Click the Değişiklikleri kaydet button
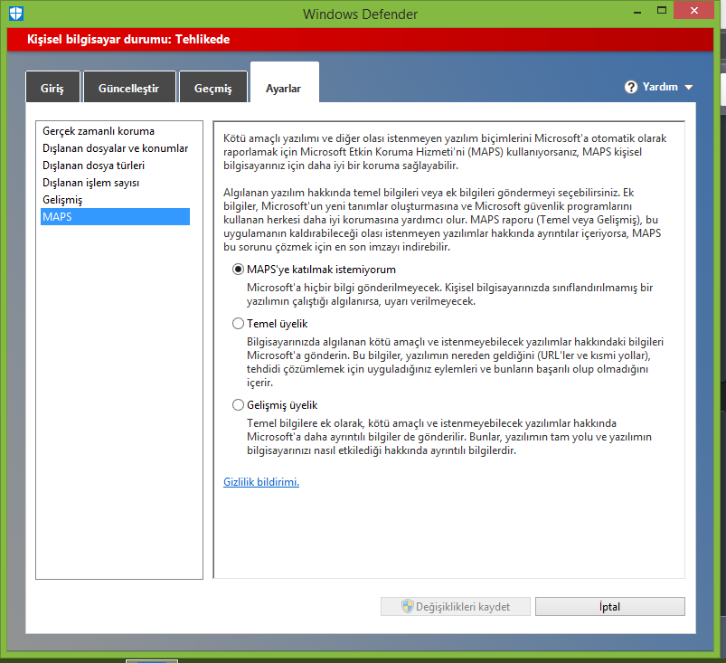The width and height of the screenshot is (726, 663). click(456, 607)
